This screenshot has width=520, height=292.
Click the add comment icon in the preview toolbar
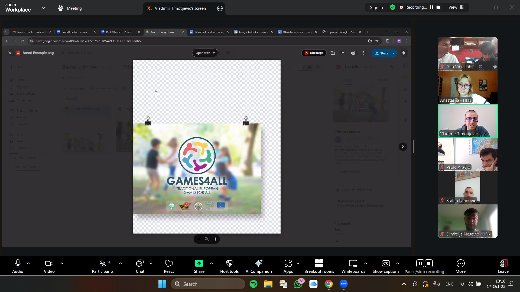coord(343,53)
